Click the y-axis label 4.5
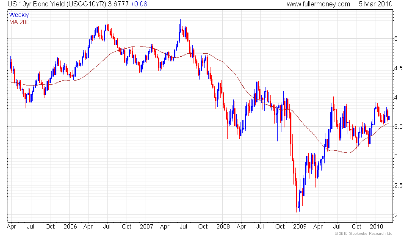 coord(398,68)
